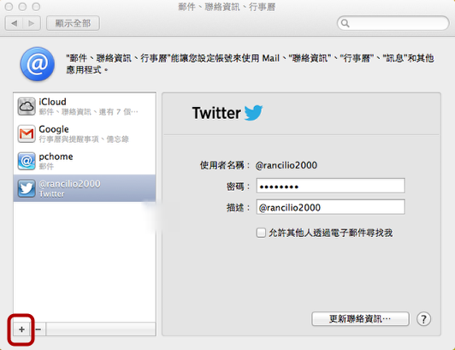The height and width of the screenshot is (350, 455).
Task: Open help with the question mark button
Action: (423, 319)
